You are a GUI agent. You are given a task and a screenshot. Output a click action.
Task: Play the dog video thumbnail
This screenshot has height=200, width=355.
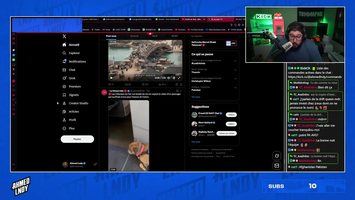tap(129, 136)
